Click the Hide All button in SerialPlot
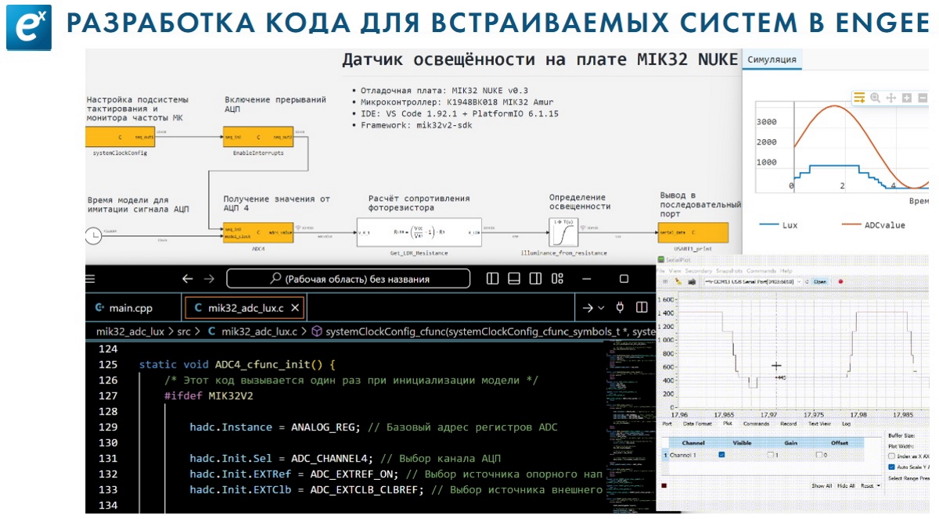Screen dimensions: 939x519 (846, 485)
